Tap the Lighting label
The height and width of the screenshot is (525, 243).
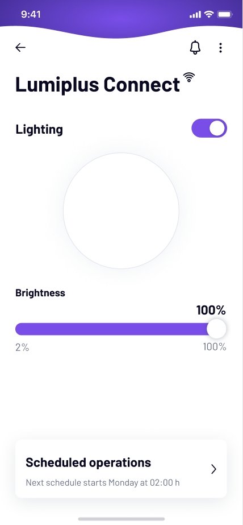click(x=39, y=129)
